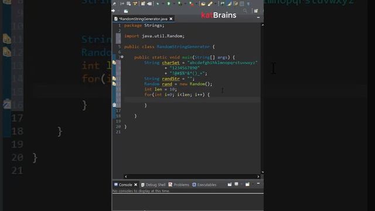Click the warning marker beside the Random rand line

pos(114,84)
